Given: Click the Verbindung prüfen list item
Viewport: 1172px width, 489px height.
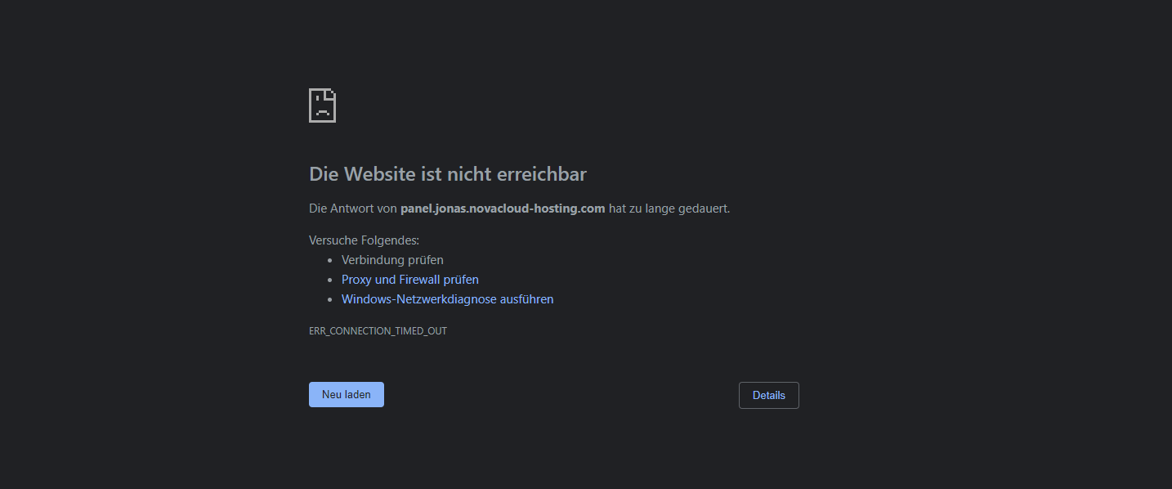Looking at the screenshot, I should pos(392,260).
